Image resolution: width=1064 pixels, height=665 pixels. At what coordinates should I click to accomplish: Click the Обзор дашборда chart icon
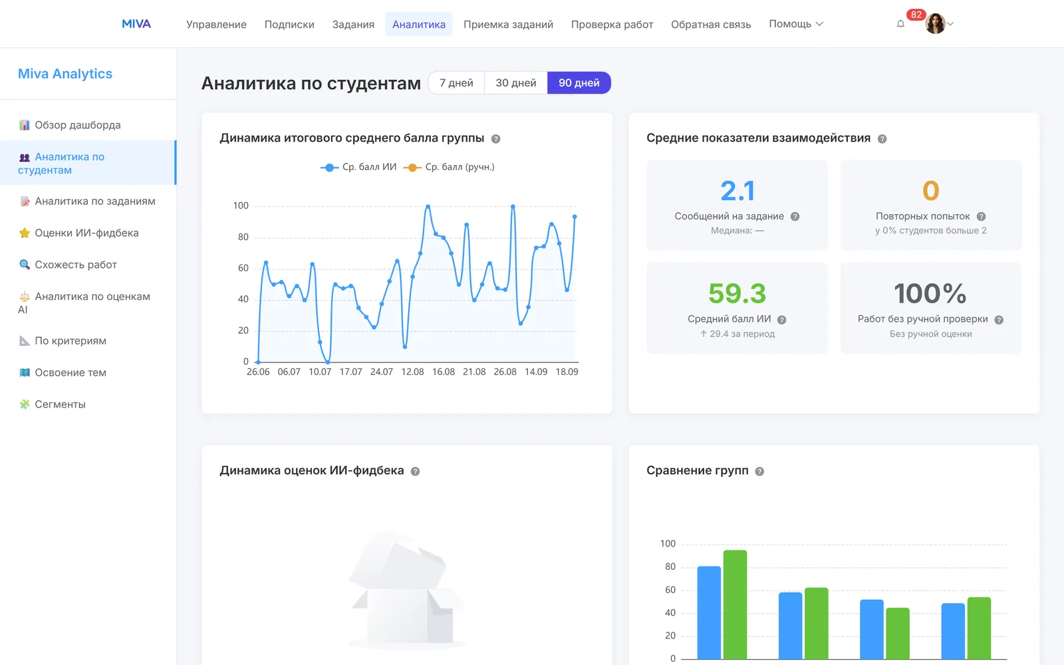pos(25,125)
